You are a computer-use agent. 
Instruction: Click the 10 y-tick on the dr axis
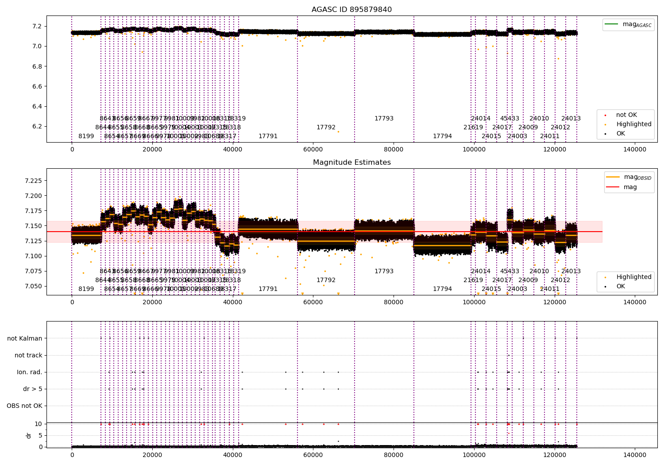tap(39, 424)
